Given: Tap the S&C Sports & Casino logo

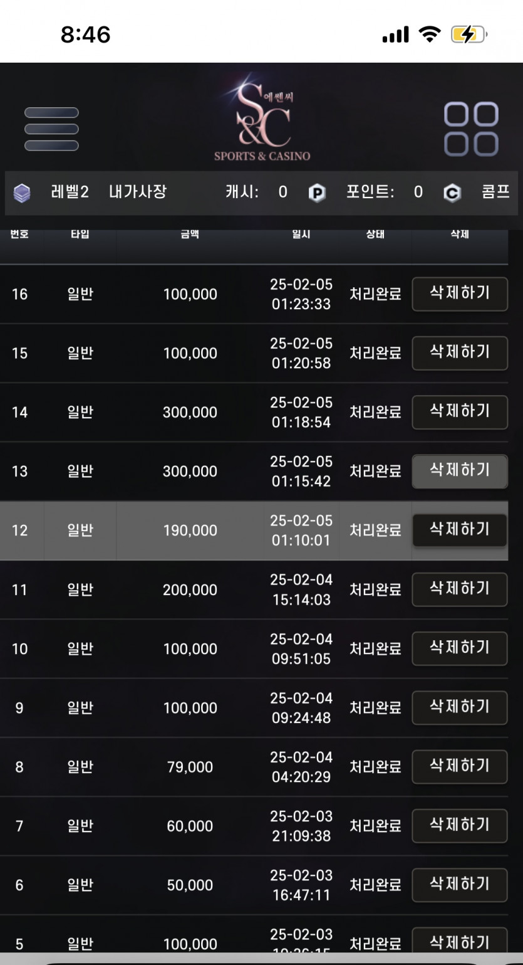Looking at the screenshot, I should click(262, 123).
